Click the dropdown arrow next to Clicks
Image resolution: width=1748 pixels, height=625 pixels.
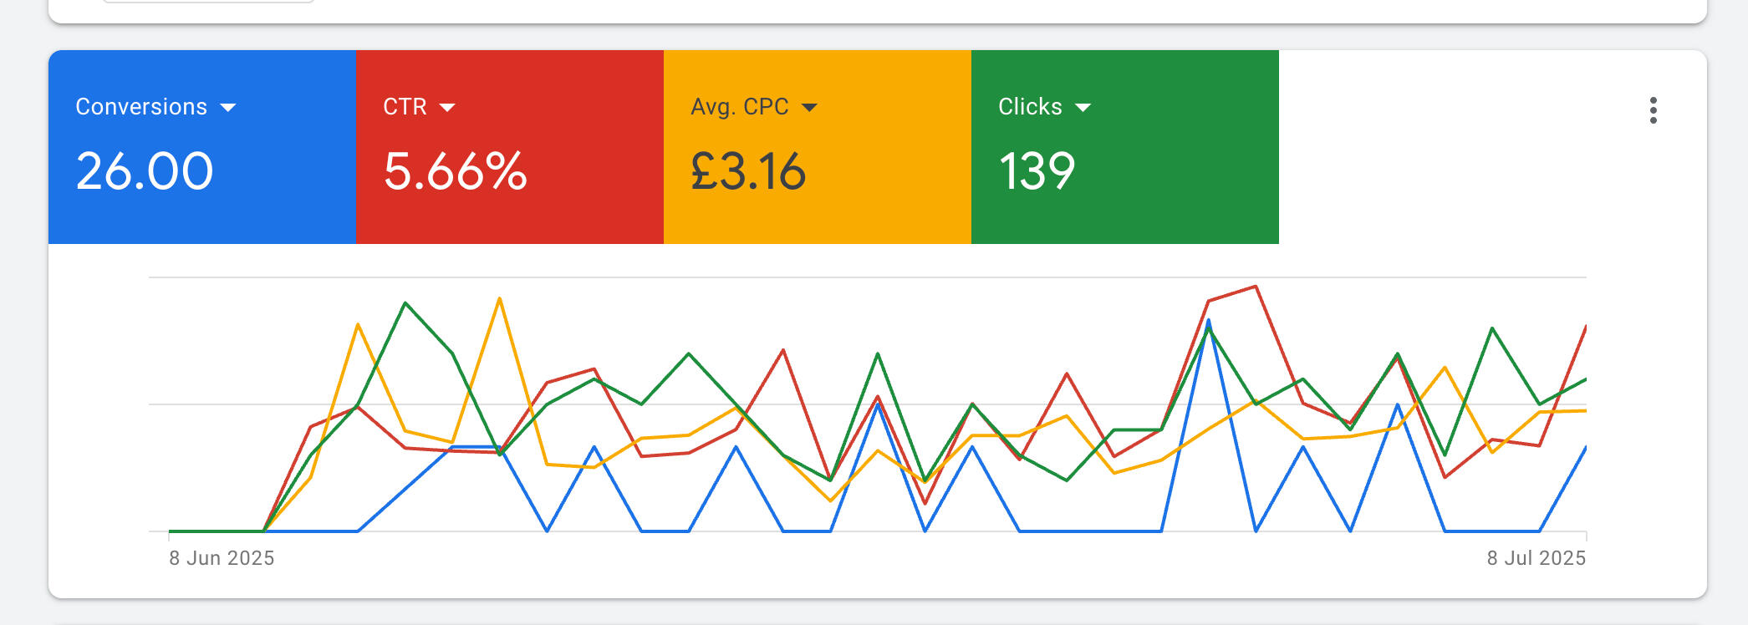click(x=1083, y=108)
